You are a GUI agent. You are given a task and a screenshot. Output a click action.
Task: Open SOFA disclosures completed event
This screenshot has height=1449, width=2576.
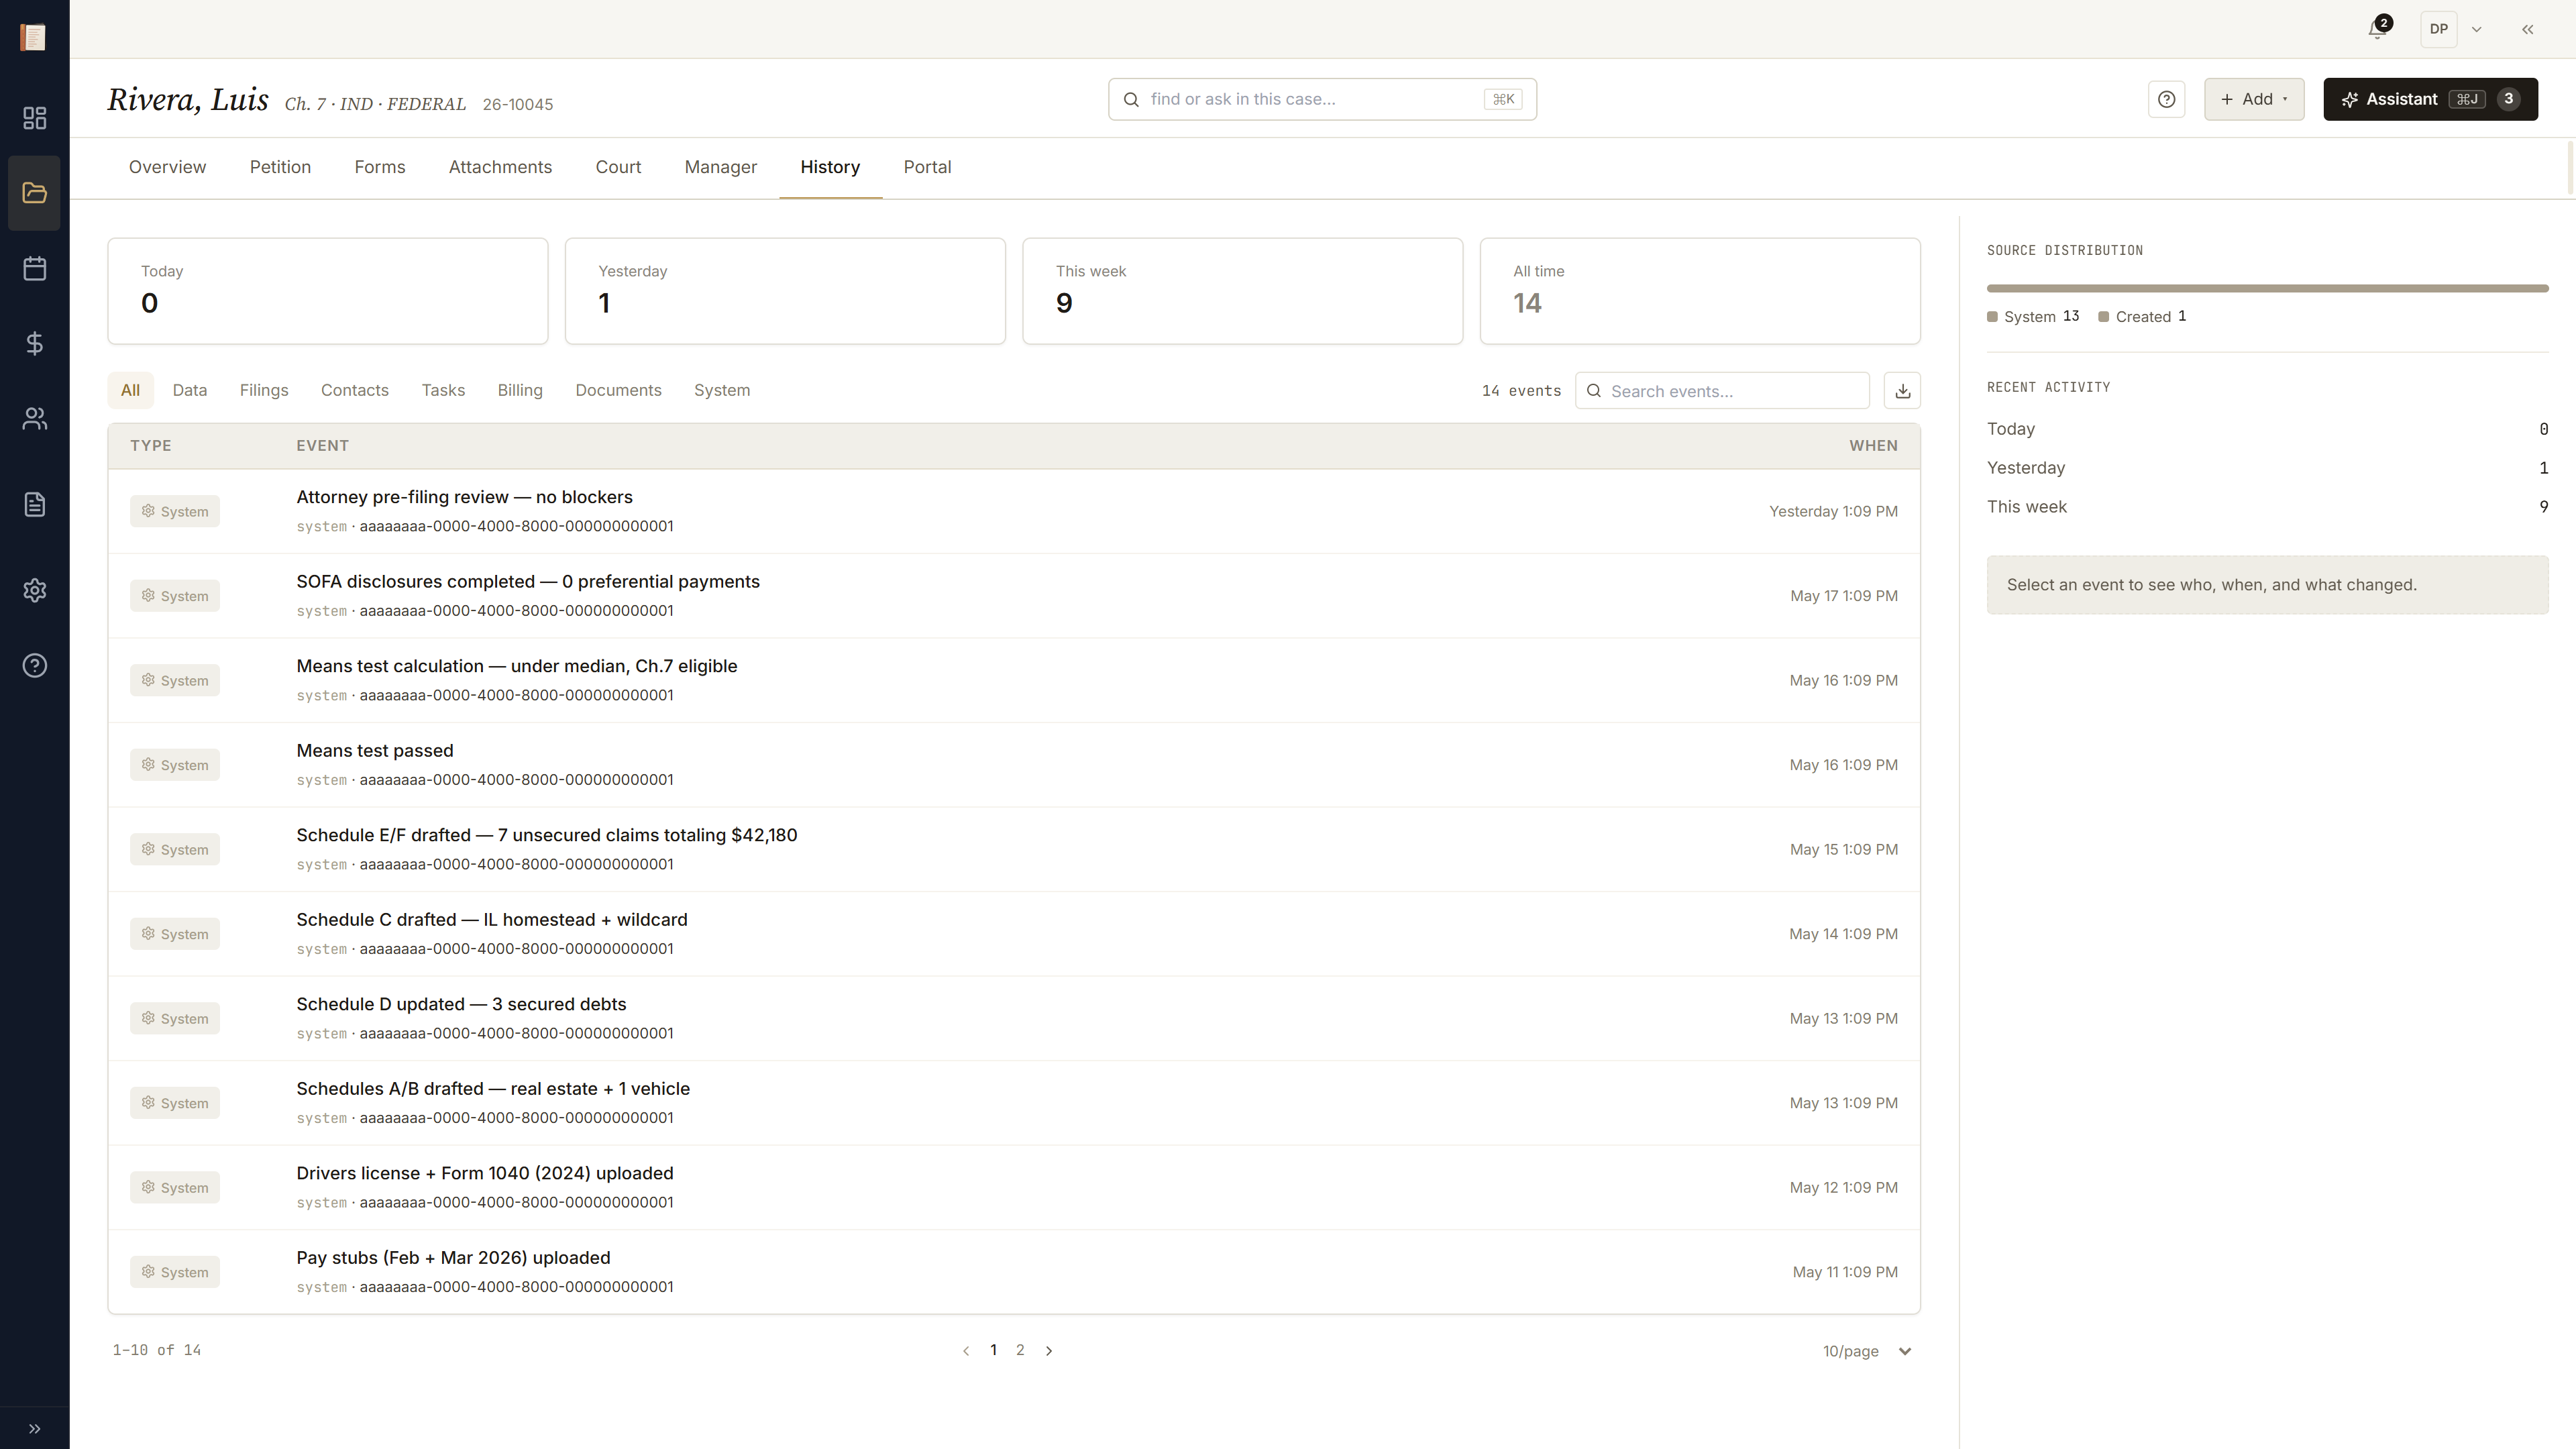tap(1014, 596)
